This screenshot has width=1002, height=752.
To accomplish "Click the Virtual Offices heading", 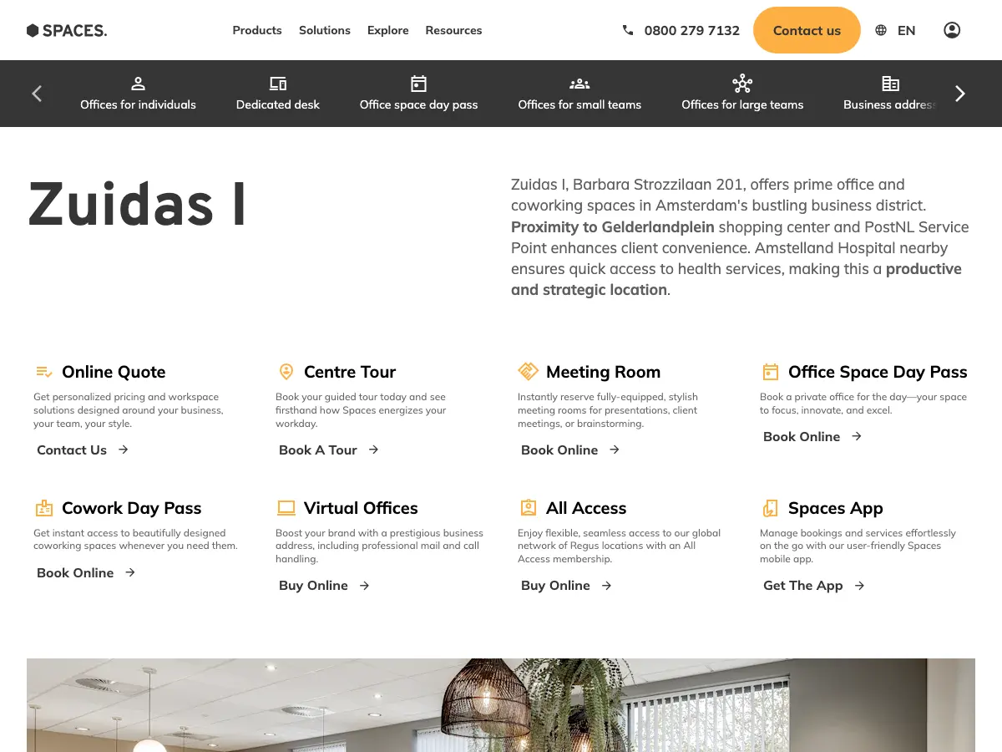I will coord(361,508).
